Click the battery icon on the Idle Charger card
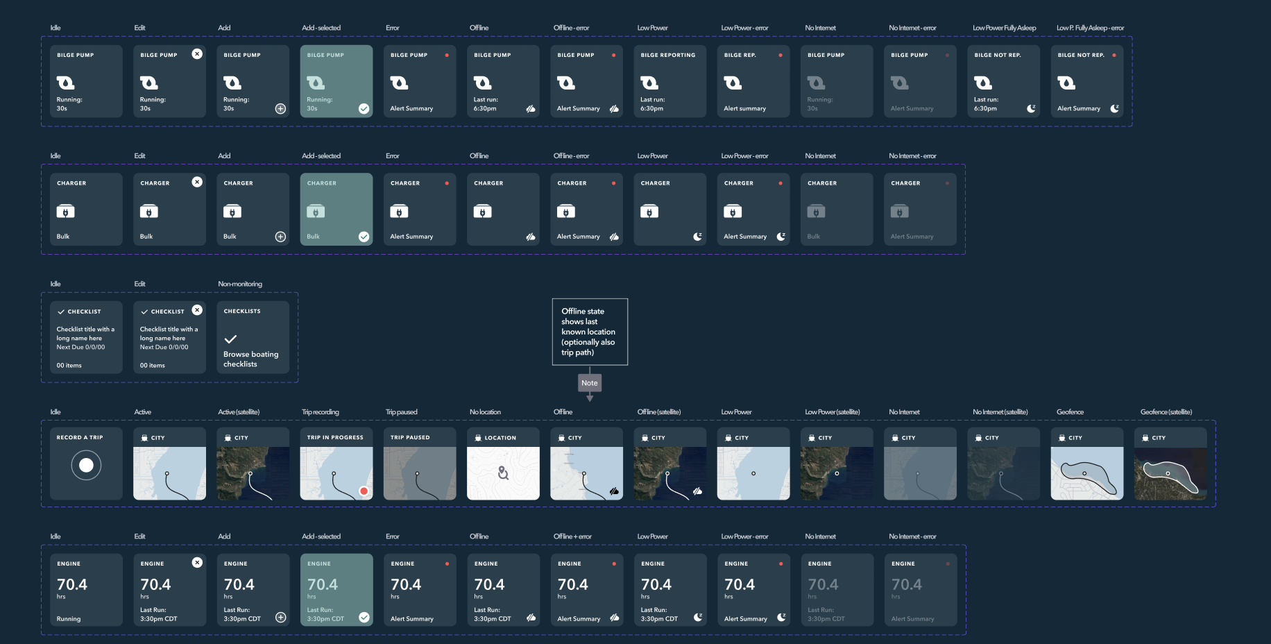This screenshot has width=1271, height=644. (x=65, y=212)
